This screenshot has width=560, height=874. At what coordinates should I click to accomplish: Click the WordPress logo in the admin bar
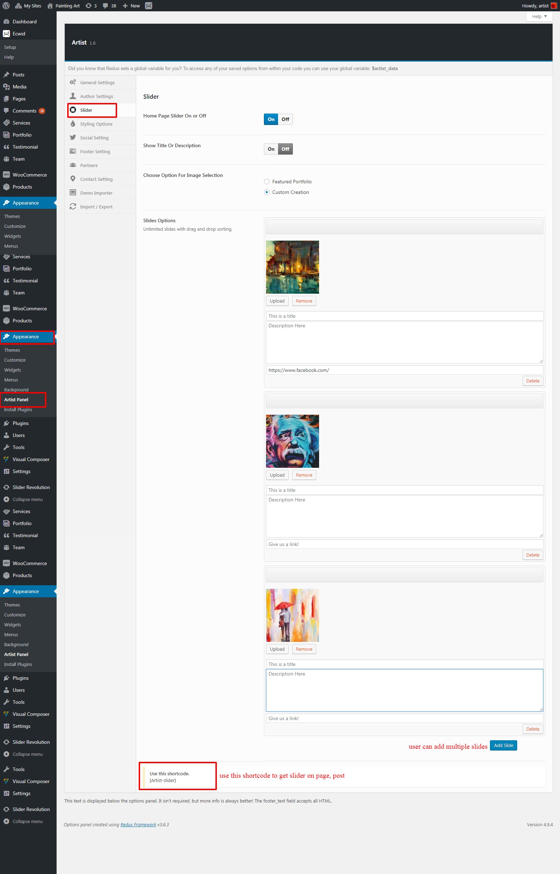point(6,6)
